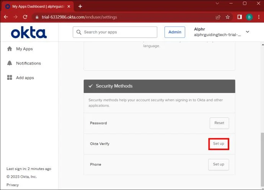Click the Search your apps field
This screenshot has height=190, width=264.
115,32
